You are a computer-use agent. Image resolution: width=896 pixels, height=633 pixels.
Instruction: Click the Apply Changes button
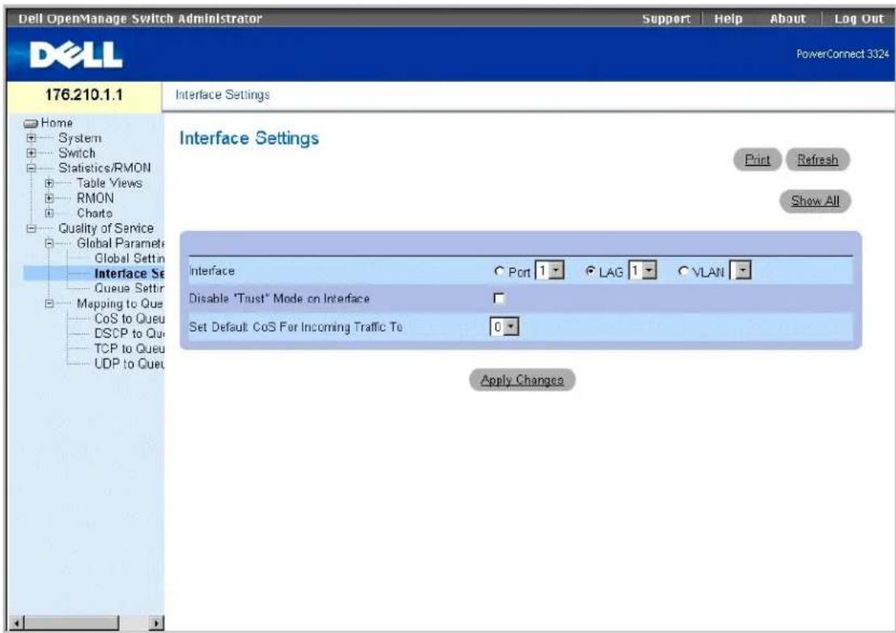click(522, 380)
